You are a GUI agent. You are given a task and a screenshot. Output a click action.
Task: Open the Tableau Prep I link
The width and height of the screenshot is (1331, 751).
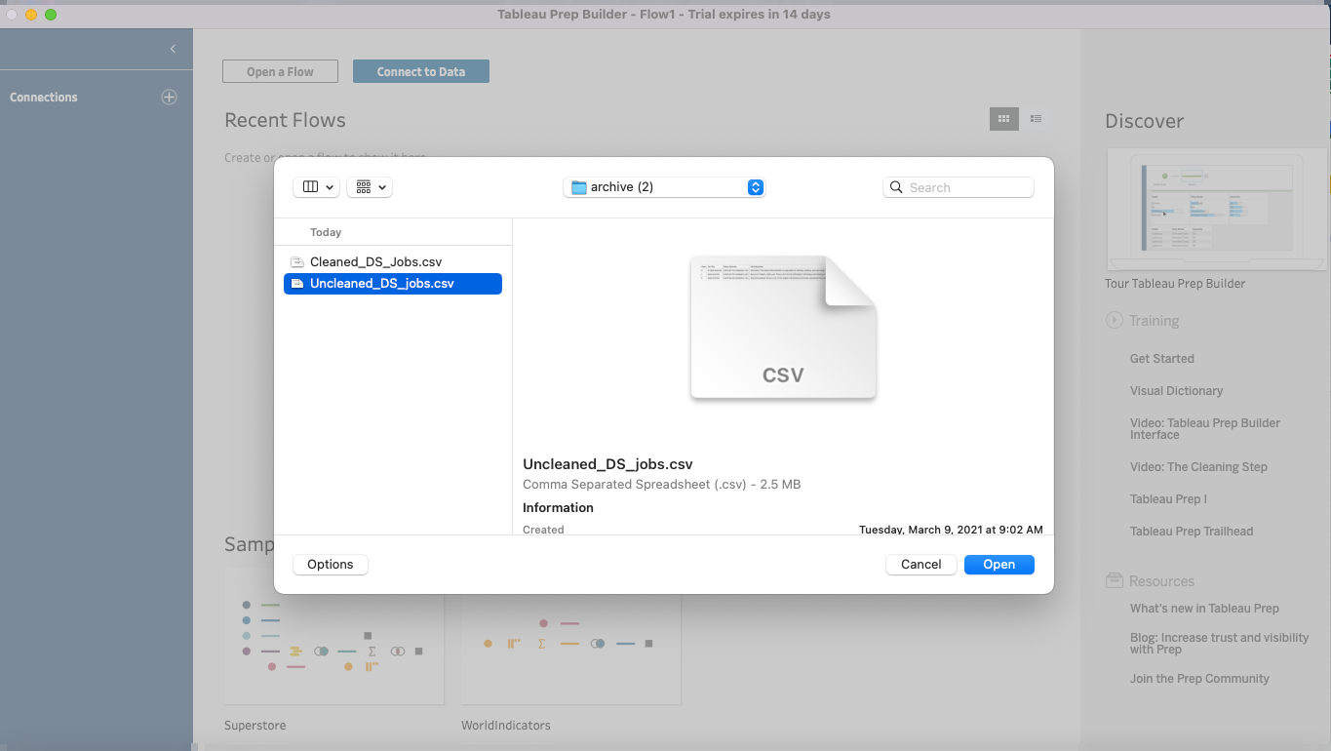(x=1168, y=499)
